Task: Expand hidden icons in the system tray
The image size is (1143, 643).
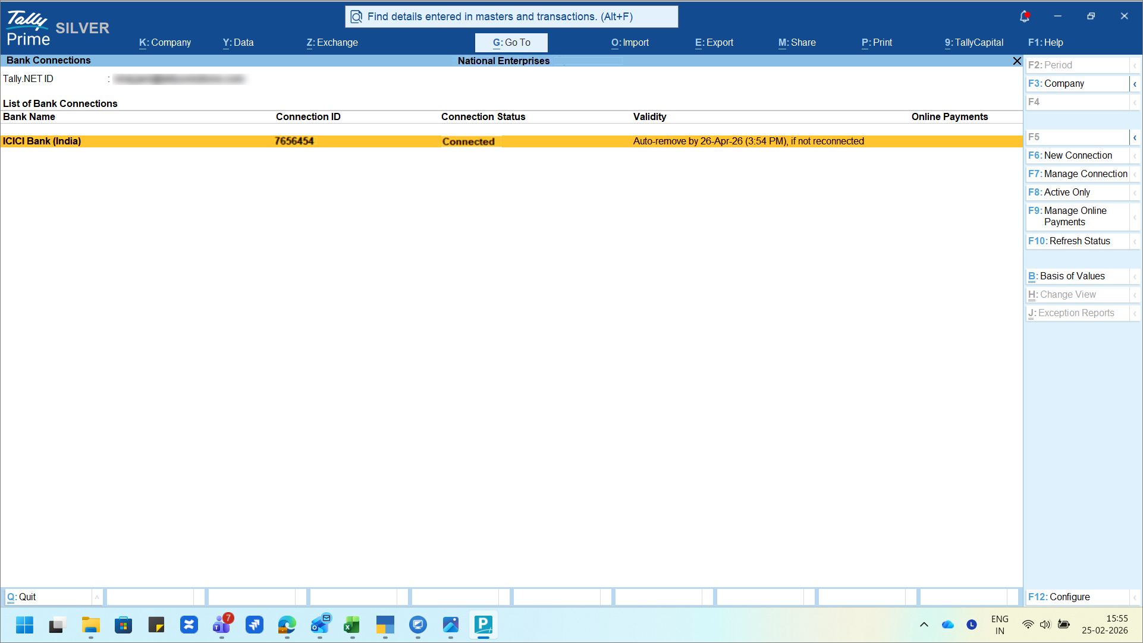Action: click(x=924, y=625)
